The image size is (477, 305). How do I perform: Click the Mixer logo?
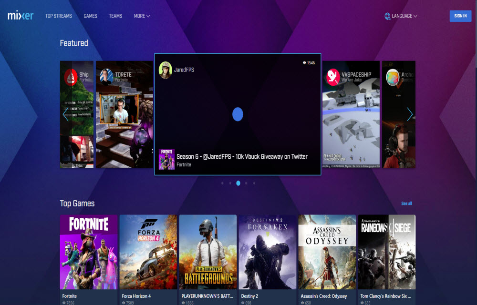[x=21, y=16]
